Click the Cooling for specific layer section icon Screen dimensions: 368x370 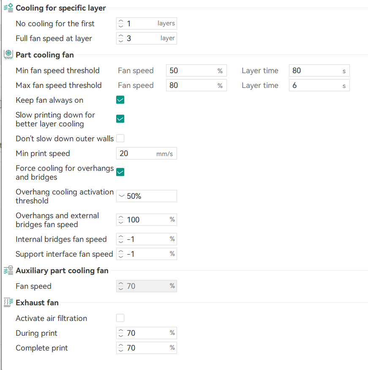point(8,8)
